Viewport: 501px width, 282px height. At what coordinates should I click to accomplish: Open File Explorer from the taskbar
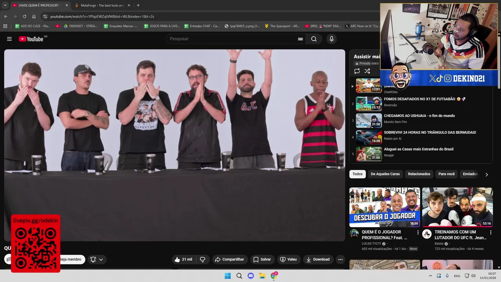(x=262, y=276)
